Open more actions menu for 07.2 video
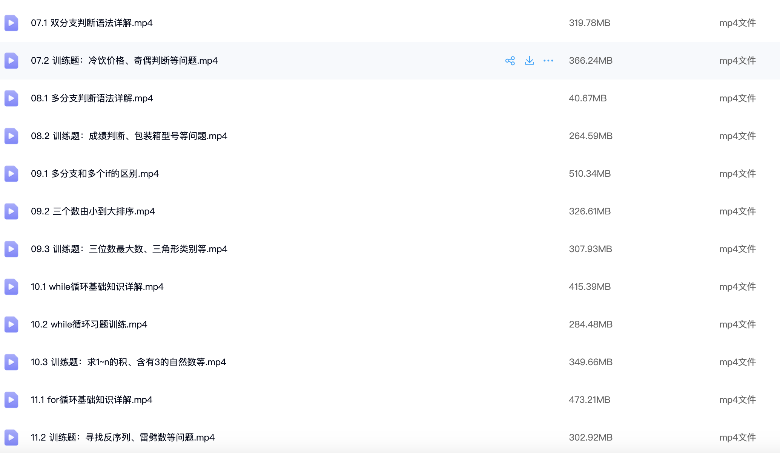The width and height of the screenshot is (780, 453). [x=549, y=61]
